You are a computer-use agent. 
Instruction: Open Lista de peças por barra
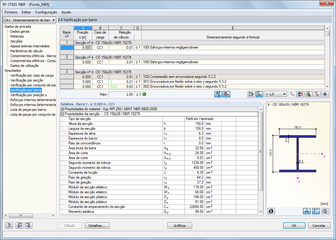(28, 110)
